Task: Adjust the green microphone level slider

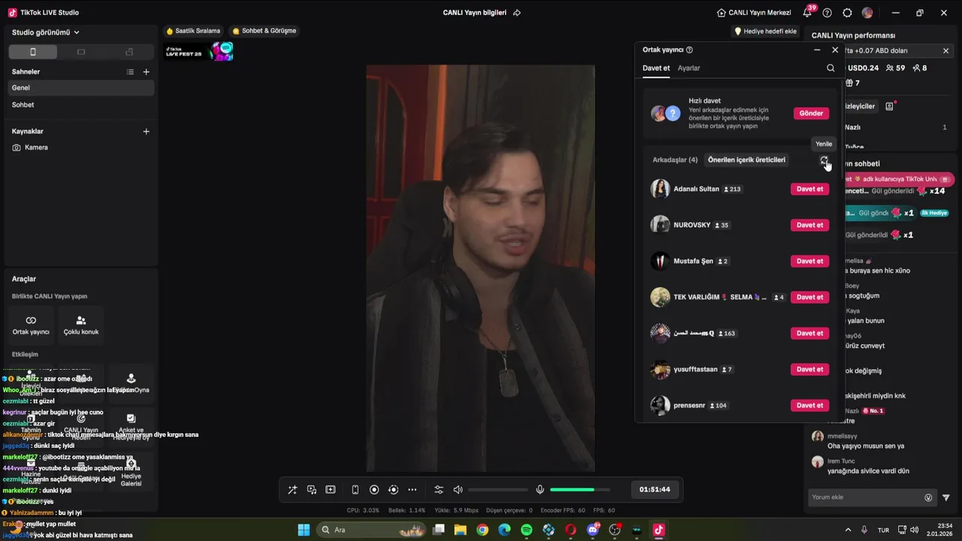Action: click(579, 490)
